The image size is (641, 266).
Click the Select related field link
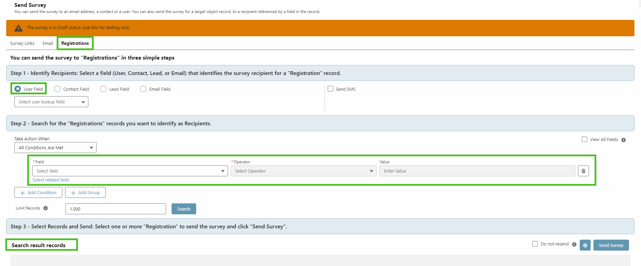(x=51, y=180)
